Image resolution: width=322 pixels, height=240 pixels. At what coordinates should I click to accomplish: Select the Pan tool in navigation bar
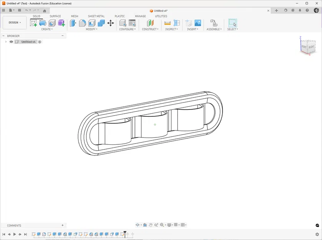[x=151, y=225]
